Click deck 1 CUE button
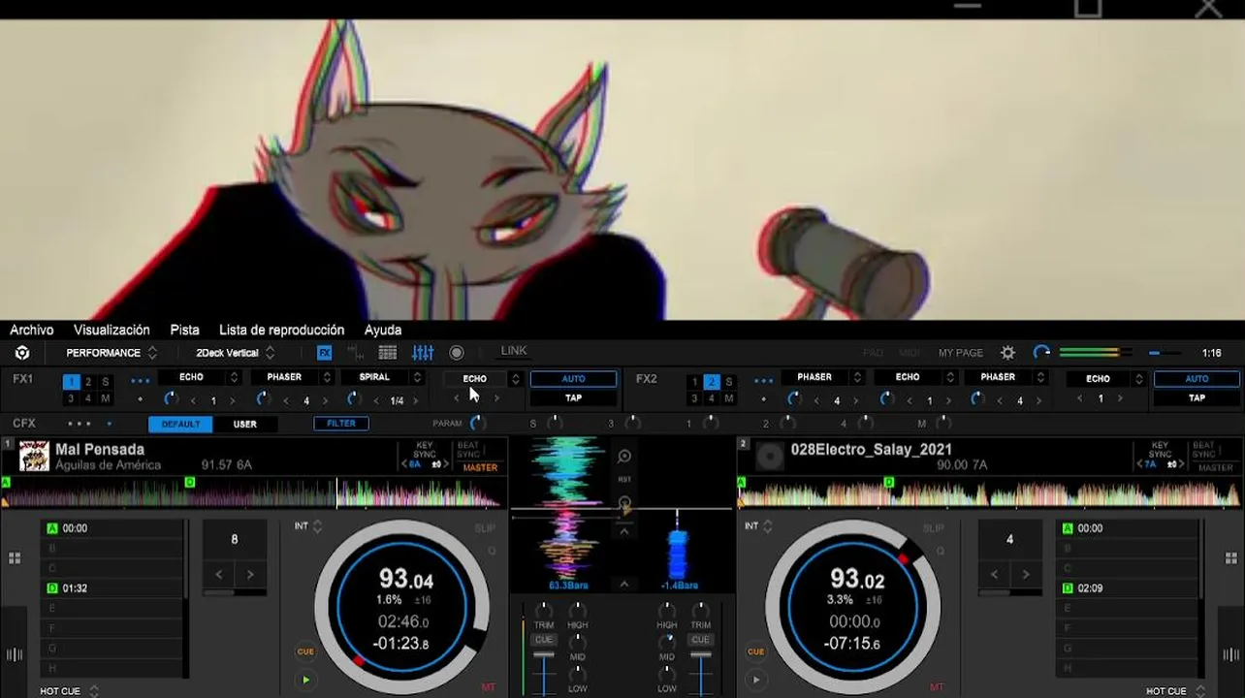1245x698 pixels. tap(305, 651)
